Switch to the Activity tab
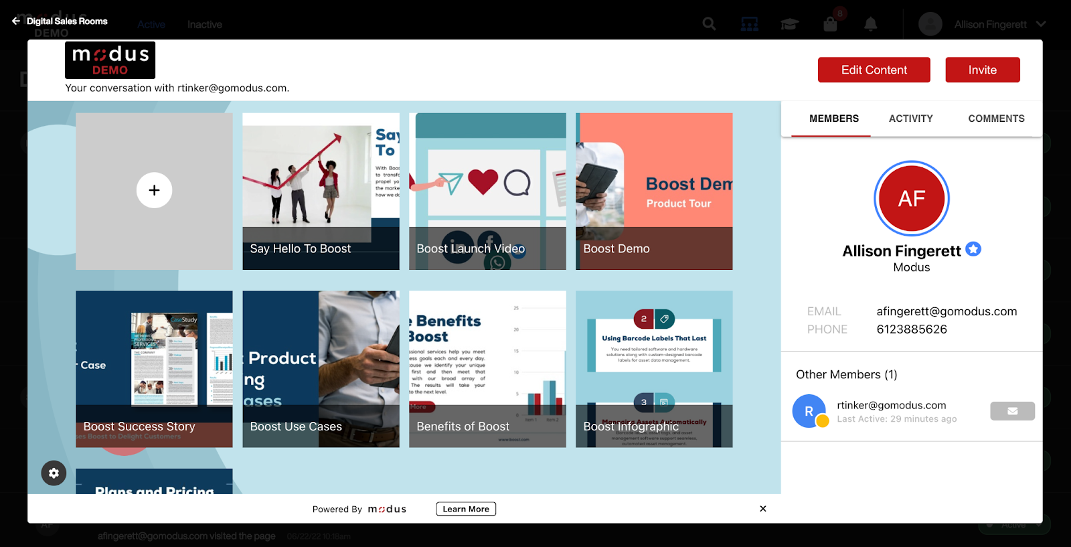 (910, 119)
